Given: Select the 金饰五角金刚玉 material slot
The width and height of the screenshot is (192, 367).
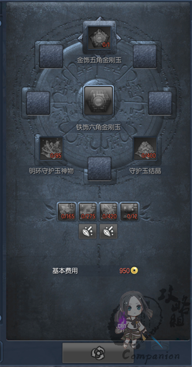Looking at the screenshot, I should click(x=100, y=37).
